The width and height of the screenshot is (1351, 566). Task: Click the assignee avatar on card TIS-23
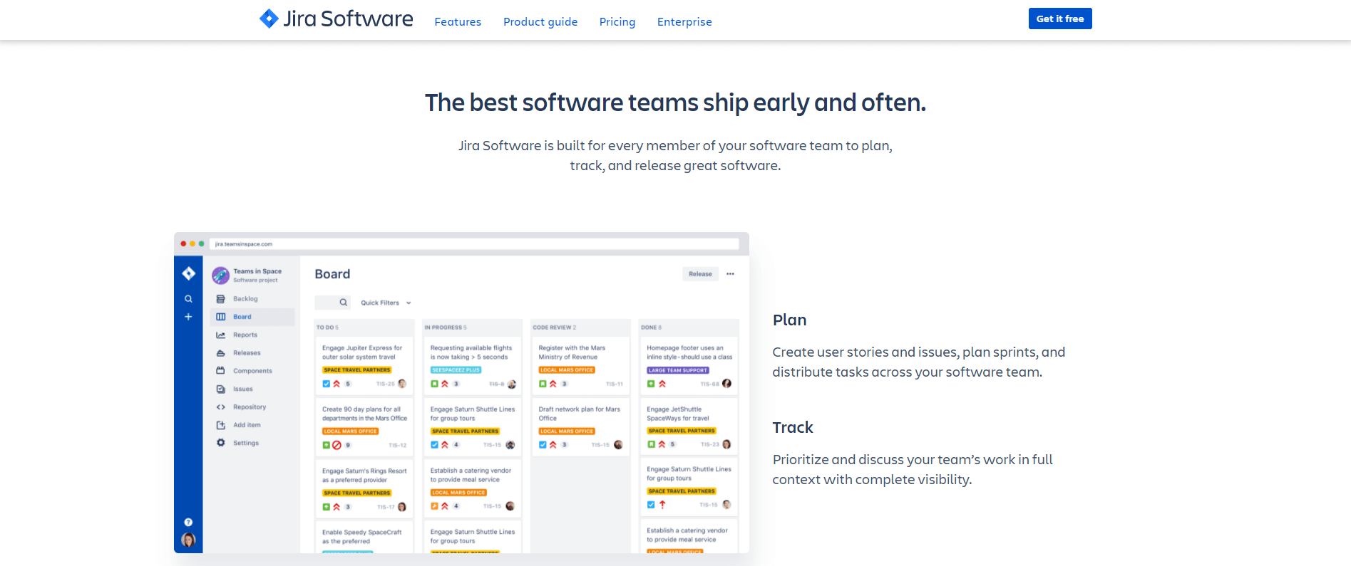[x=726, y=444]
